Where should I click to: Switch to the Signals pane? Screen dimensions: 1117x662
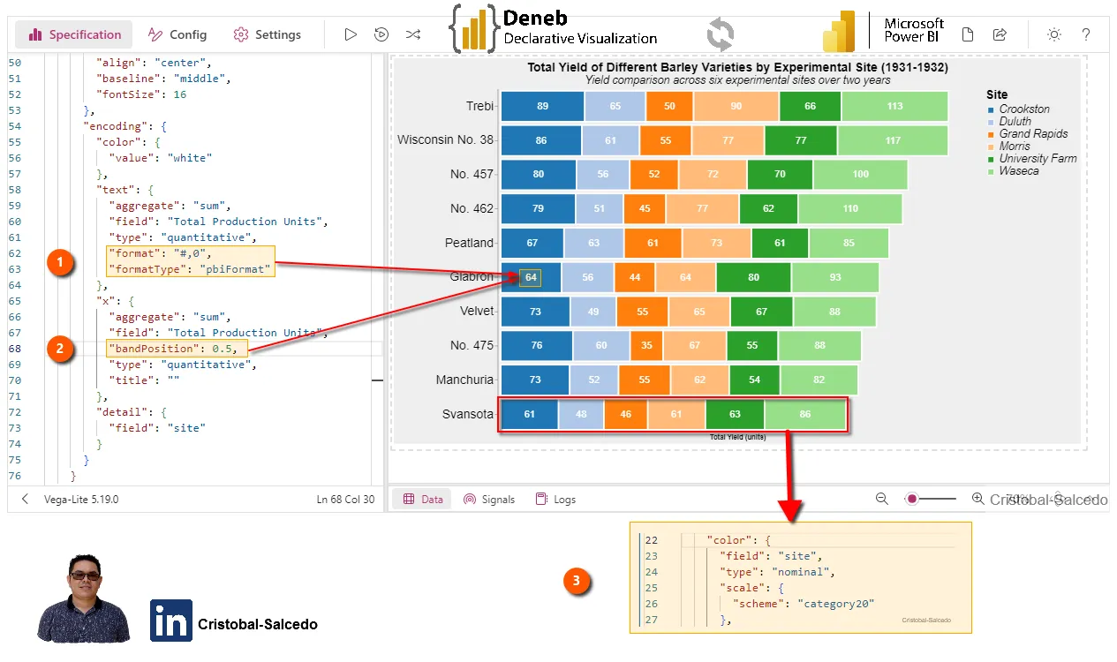pos(488,499)
